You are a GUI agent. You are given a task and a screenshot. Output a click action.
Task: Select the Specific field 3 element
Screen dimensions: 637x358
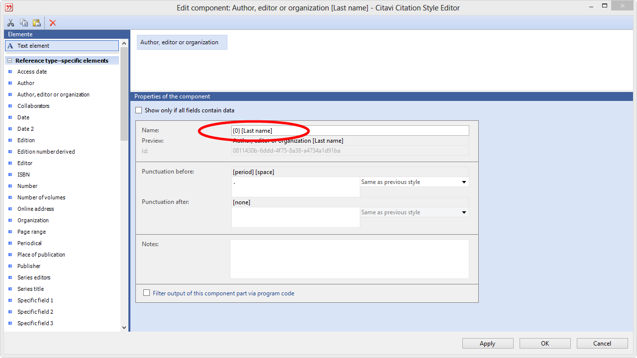pos(35,323)
